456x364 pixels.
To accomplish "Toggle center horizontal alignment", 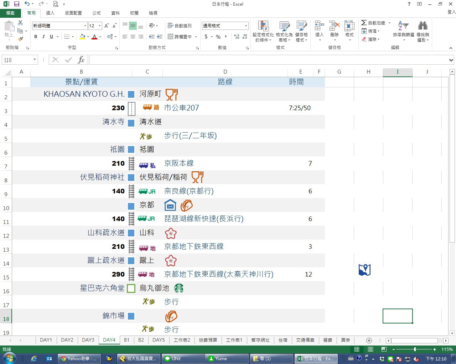I will pos(133,37).
